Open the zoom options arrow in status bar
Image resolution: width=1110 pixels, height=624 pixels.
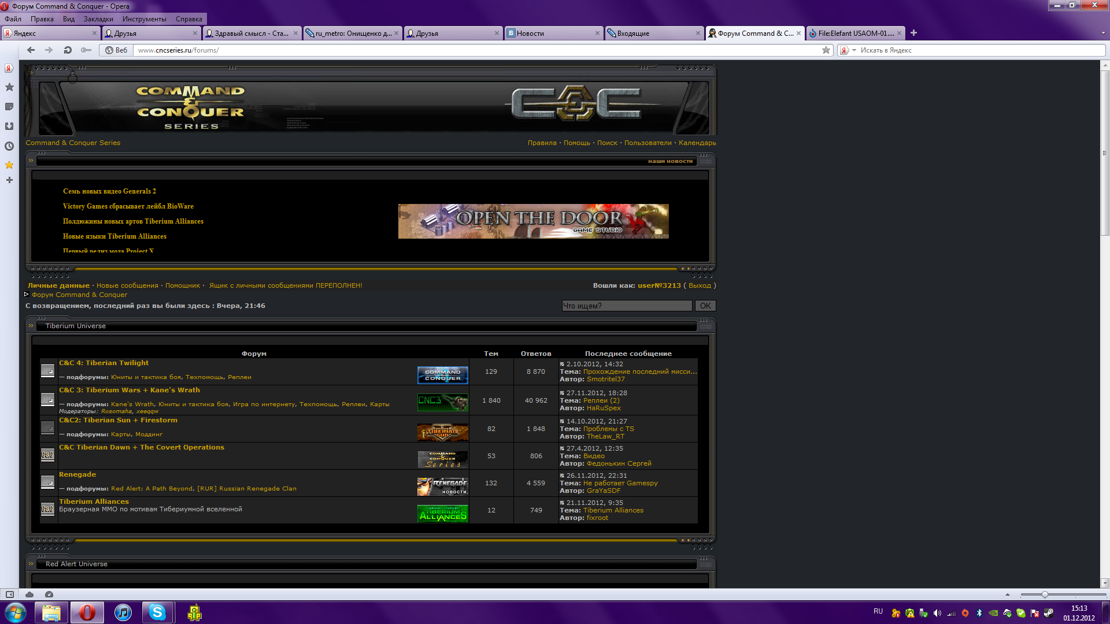tap(1008, 595)
